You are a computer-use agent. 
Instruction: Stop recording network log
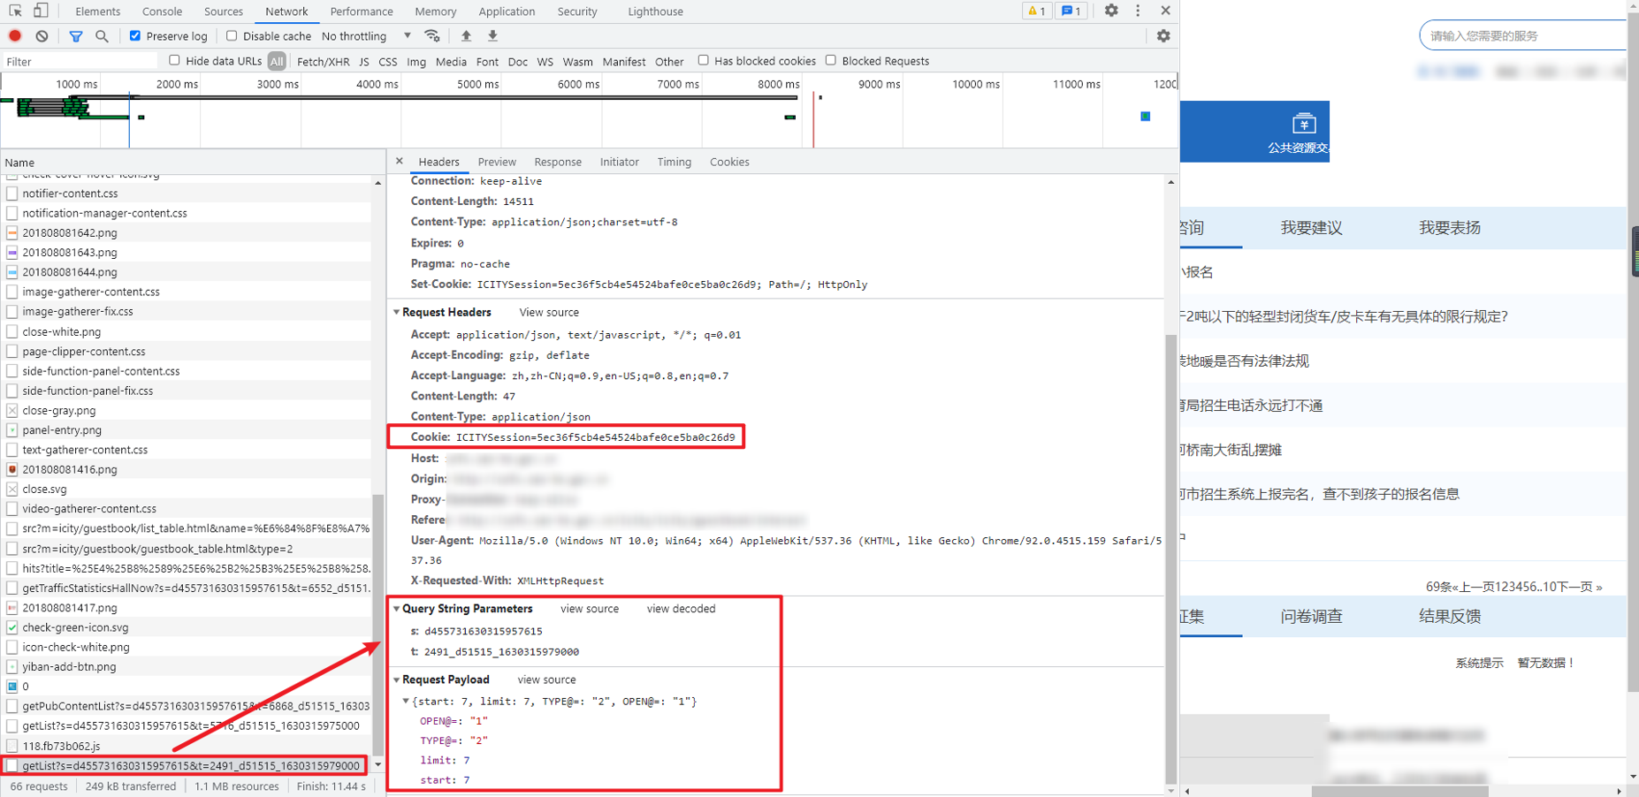15,36
